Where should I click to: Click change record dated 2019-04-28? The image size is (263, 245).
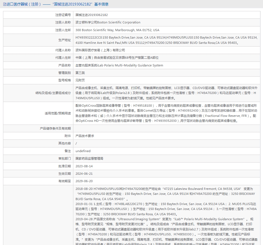point(167,231)
